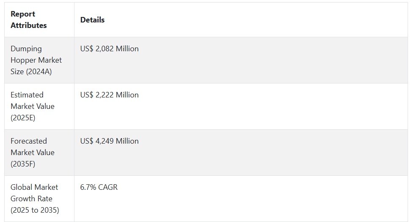The image size is (411, 222).
Task: Click the "Dumping Hopper Market Size (2024A)" cell
Action: (36, 60)
